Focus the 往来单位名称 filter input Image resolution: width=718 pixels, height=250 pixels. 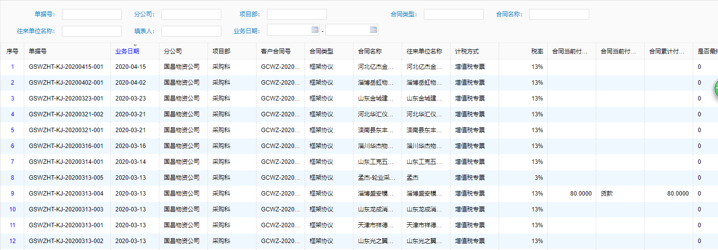[x=92, y=31]
